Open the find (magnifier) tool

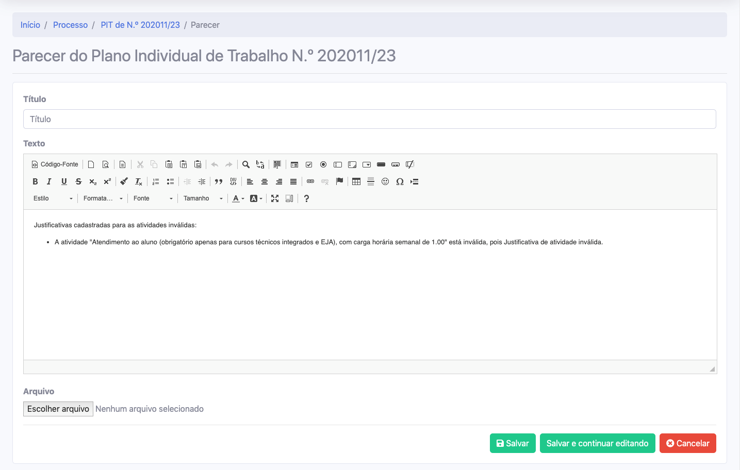coord(246,164)
